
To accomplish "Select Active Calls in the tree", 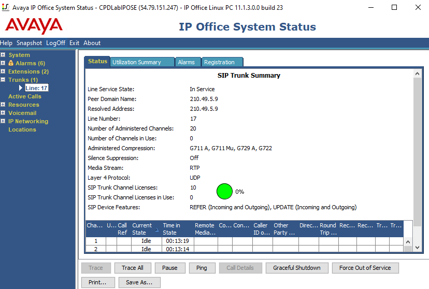I will pyautogui.click(x=25, y=96).
